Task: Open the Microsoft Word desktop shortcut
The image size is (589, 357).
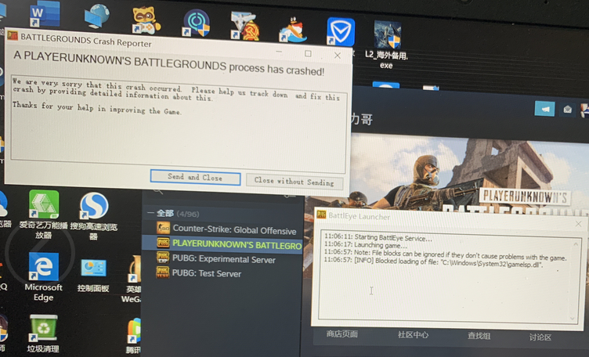Action: [x=45, y=14]
